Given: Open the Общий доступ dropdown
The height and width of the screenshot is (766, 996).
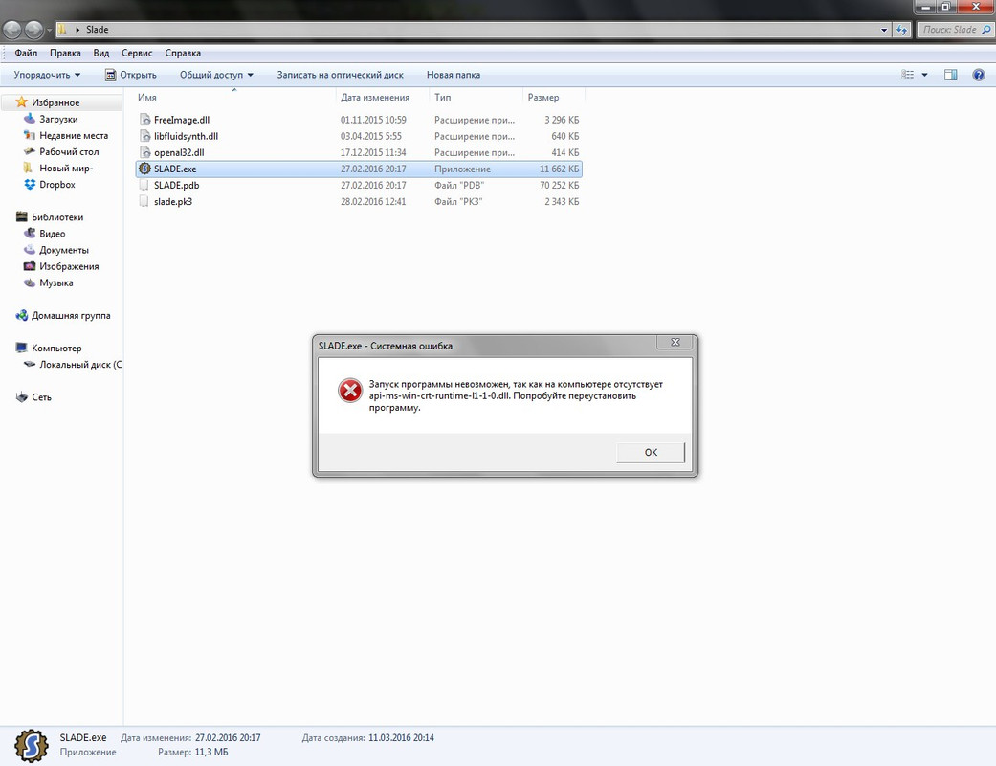Looking at the screenshot, I should [x=216, y=75].
